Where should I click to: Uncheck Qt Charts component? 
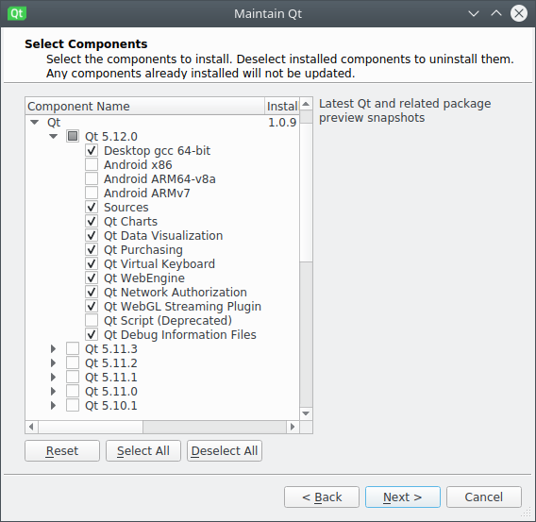[x=92, y=221]
